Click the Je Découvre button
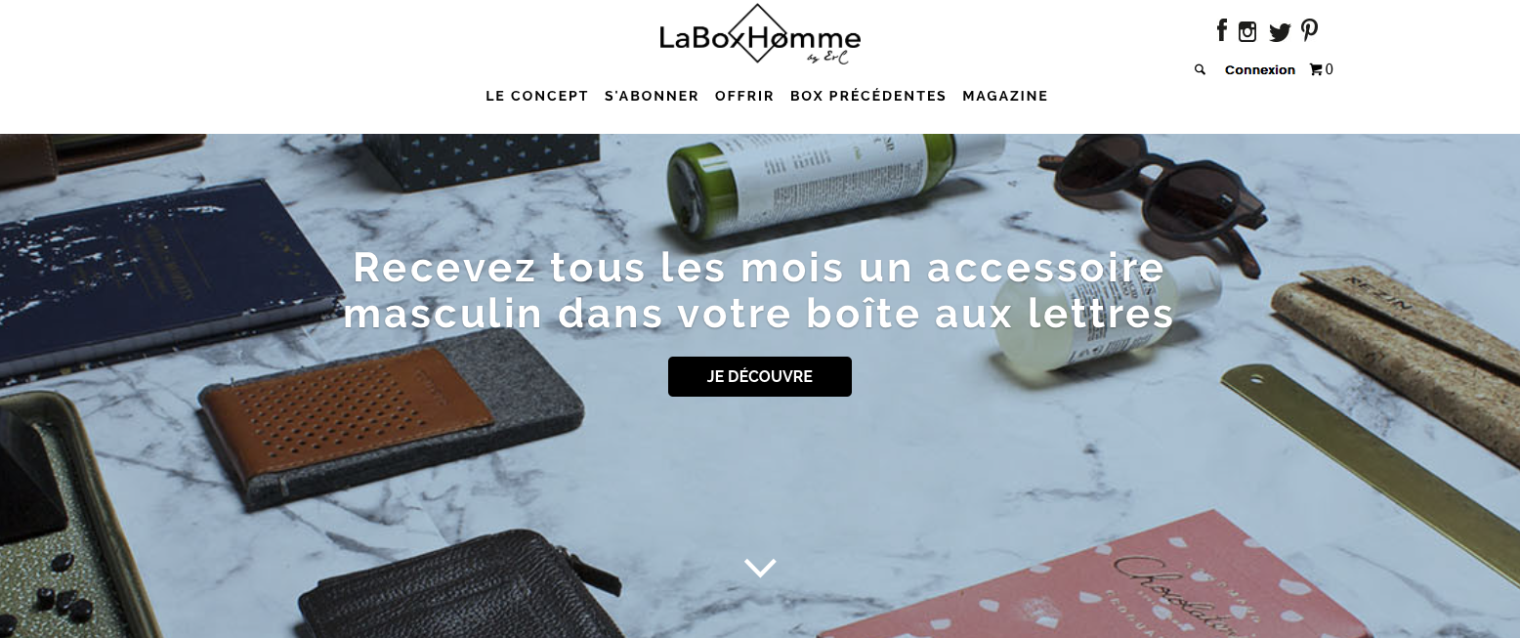The width and height of the screenshot is (1520, 638). coord(760,376)
